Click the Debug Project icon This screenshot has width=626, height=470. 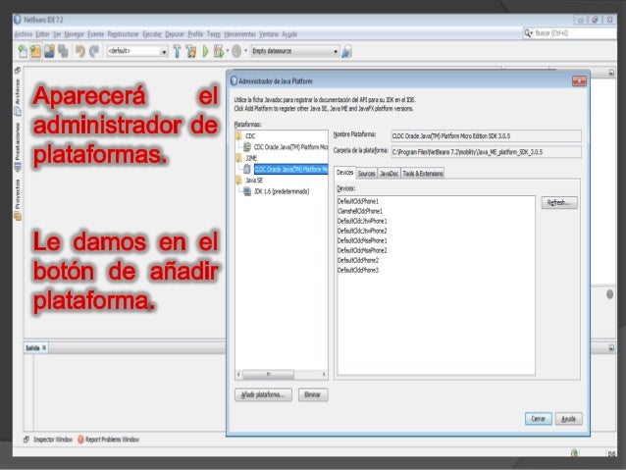pyautogui.click(x=219, y=51)
